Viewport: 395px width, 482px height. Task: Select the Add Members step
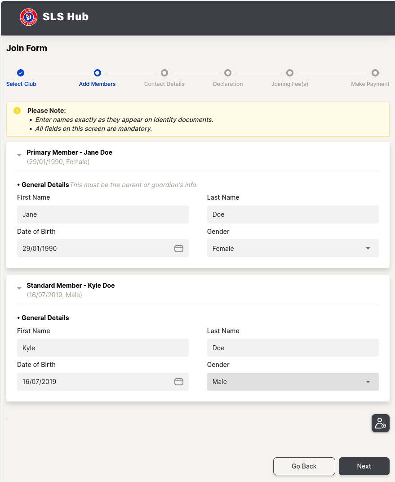point(97,78)
